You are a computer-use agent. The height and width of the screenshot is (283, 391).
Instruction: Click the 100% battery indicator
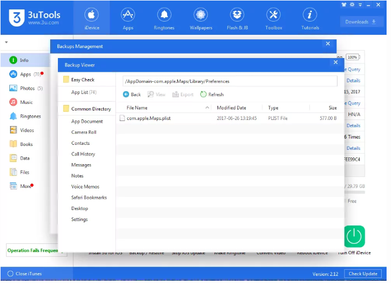[352, 57]
